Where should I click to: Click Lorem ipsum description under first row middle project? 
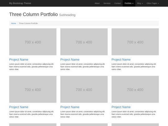tap(83, 67)
